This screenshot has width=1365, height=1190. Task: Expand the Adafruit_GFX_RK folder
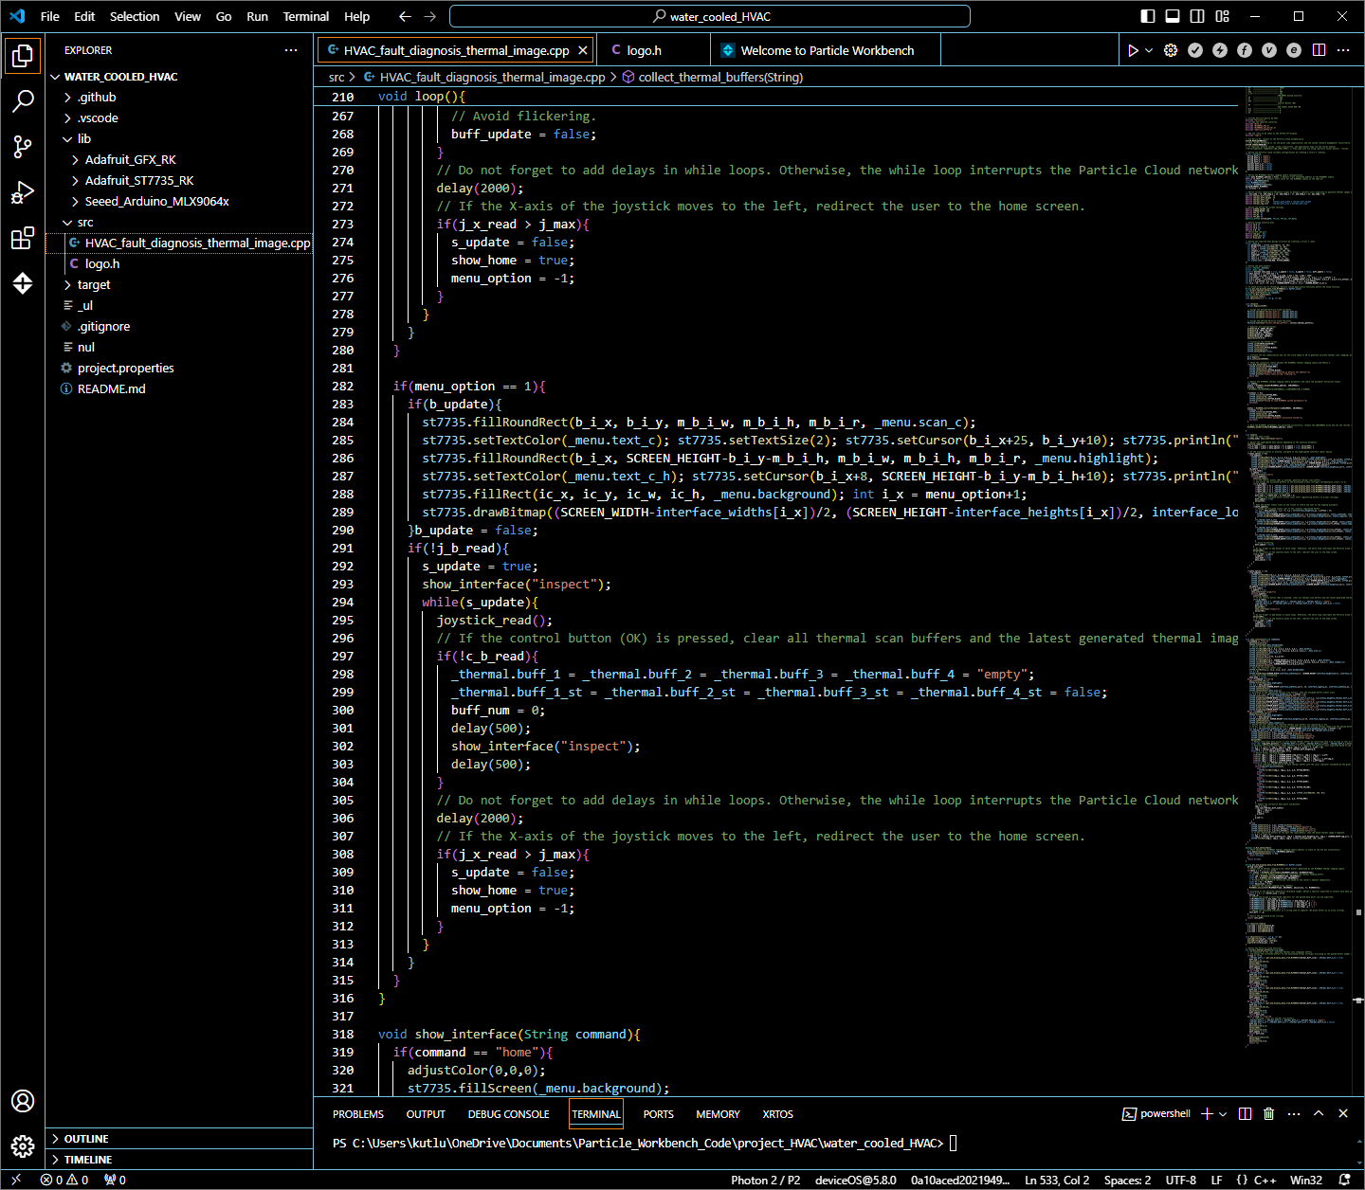pos(130,159)
